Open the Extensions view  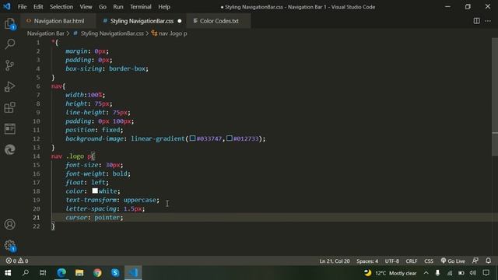point(10,107)
